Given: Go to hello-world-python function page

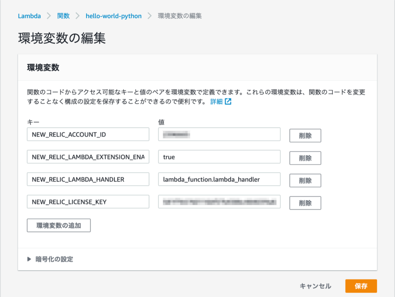Looking at the screenshot, I should click(x=114, y=16).
